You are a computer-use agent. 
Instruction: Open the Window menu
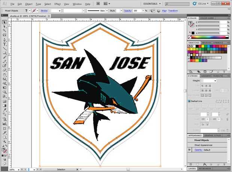(77, 4)
